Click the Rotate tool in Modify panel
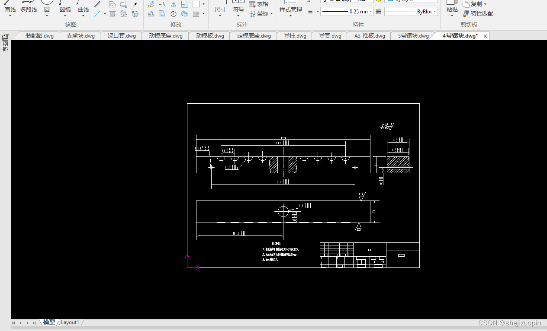Screen dimensions: 547x331 pyautogui.click(x=173, y=14)
